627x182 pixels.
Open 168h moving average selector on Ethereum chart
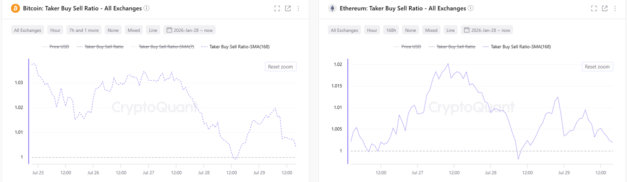click(391, 30)
